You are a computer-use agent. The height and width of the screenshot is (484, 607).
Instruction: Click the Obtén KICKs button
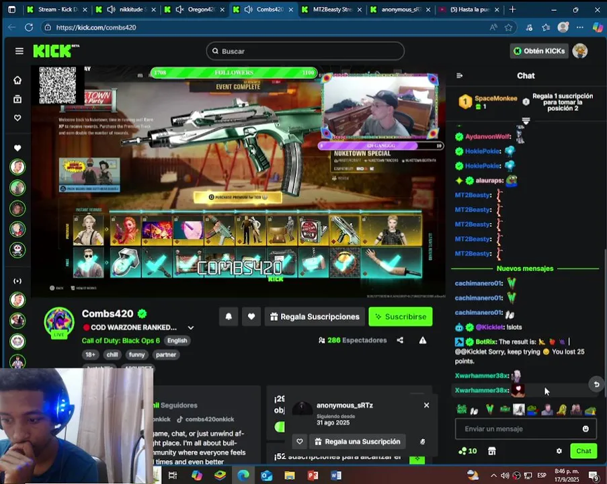pyautogui.click(x=539, y=50)
